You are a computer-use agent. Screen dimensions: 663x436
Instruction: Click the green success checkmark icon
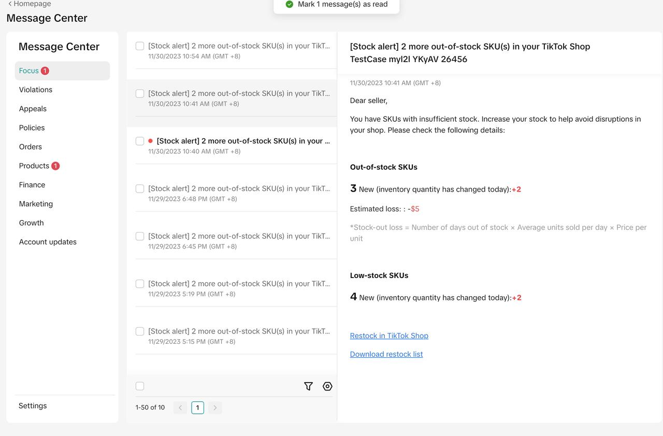[290, 5]
